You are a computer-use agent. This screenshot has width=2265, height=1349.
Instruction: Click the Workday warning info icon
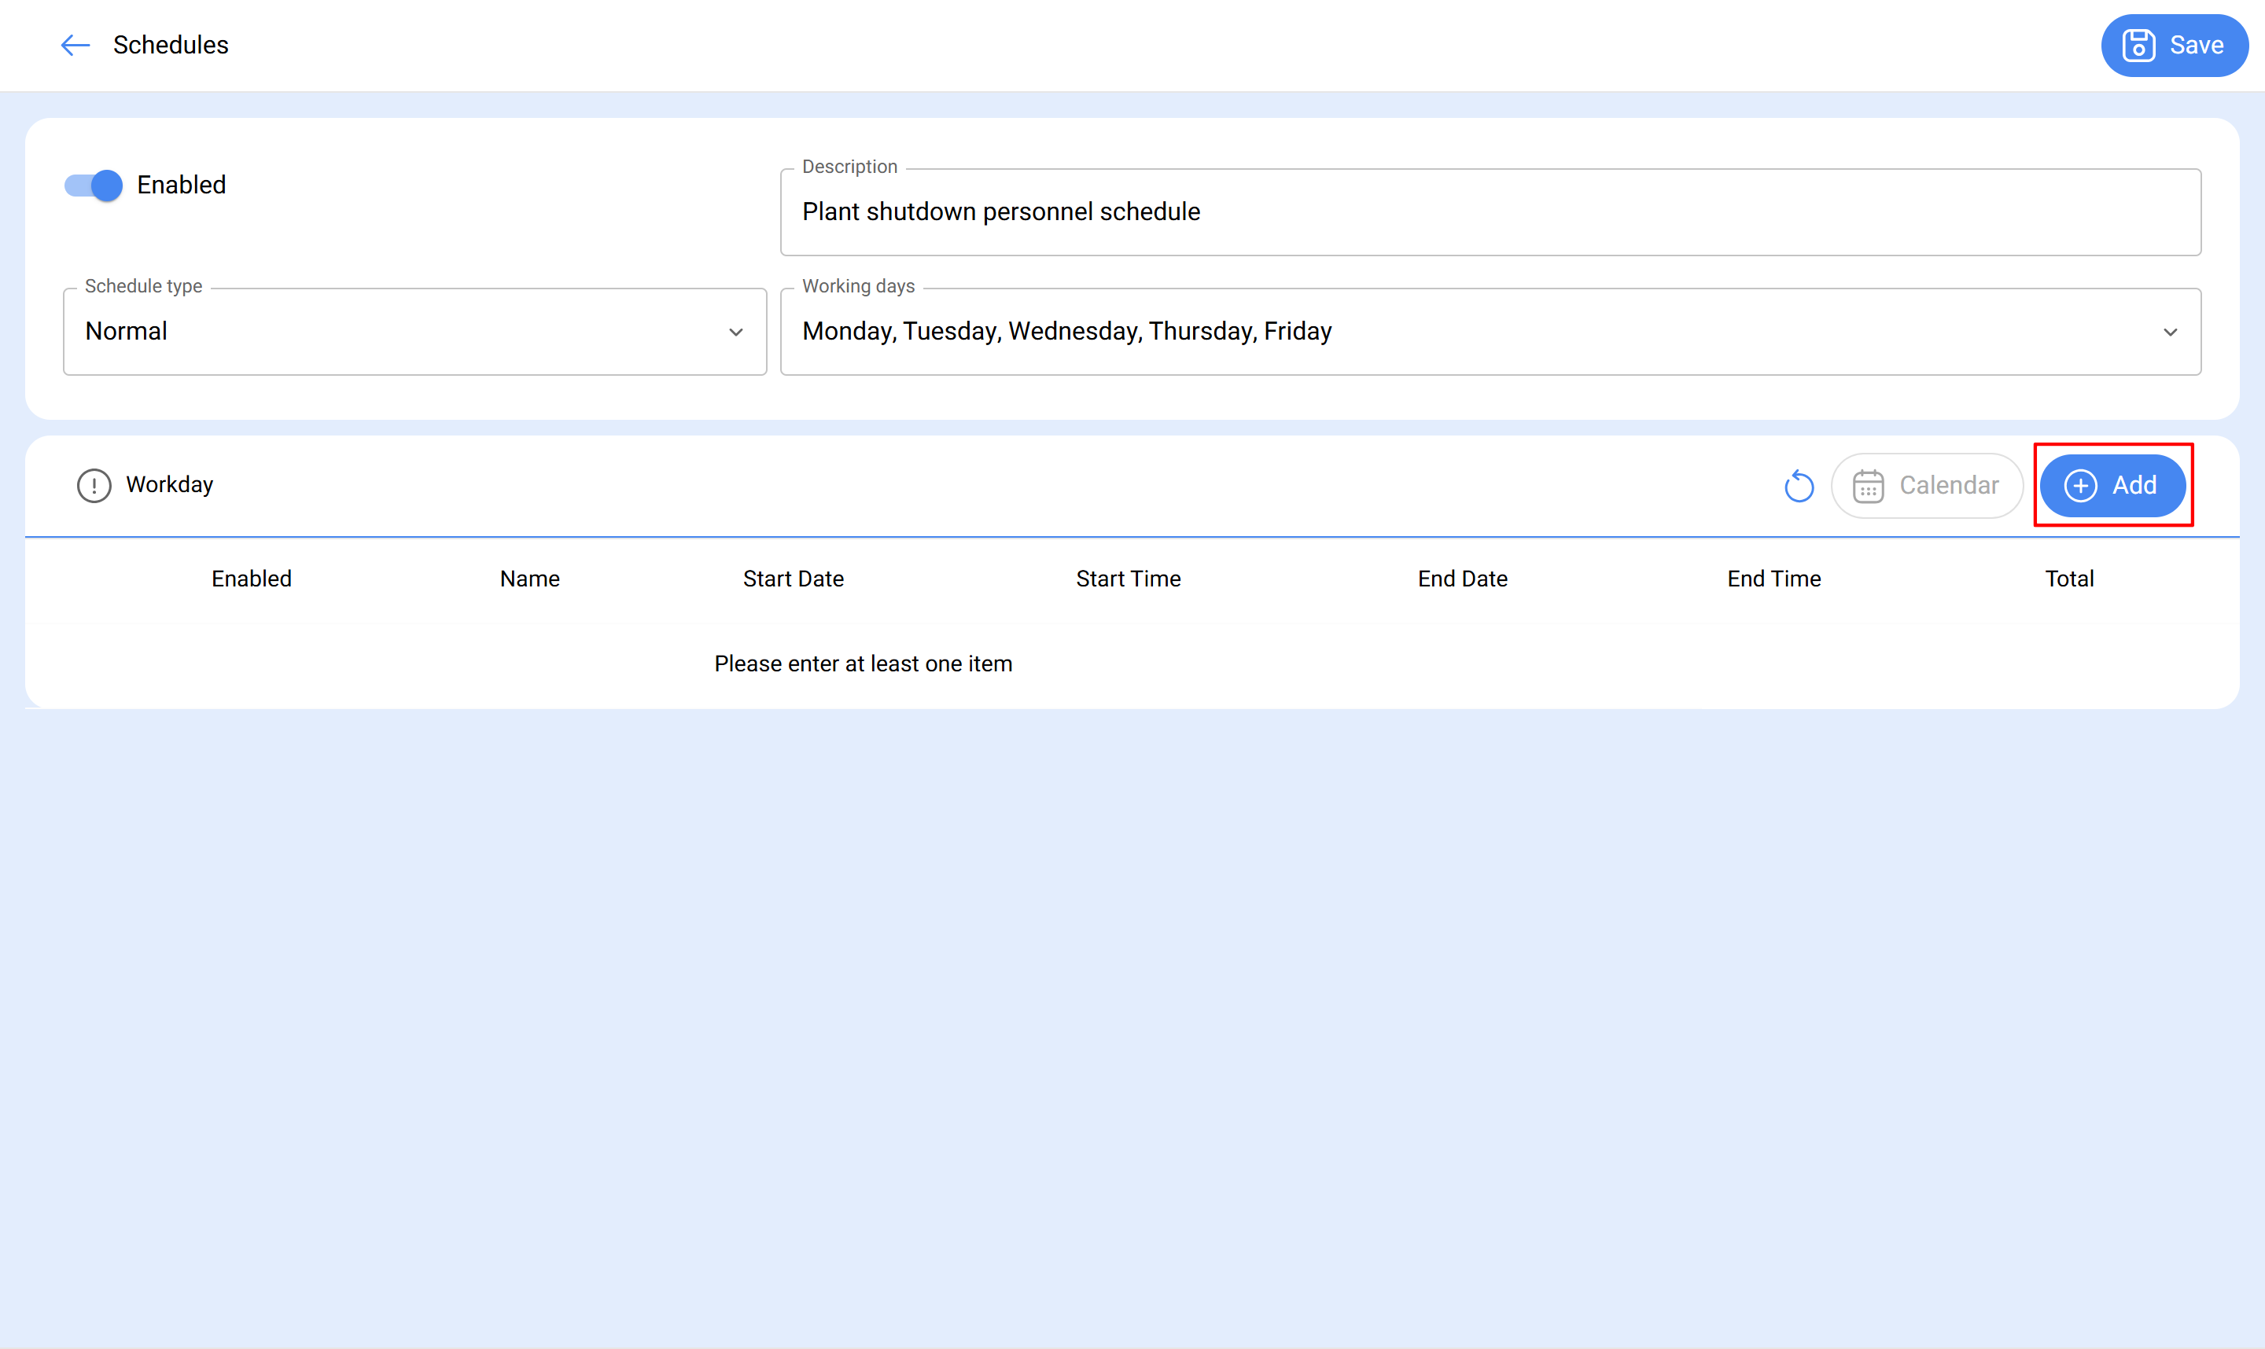click(x=94, y=487)
